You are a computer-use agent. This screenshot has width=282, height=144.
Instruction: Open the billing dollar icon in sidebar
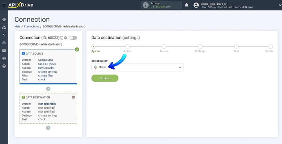4,35
